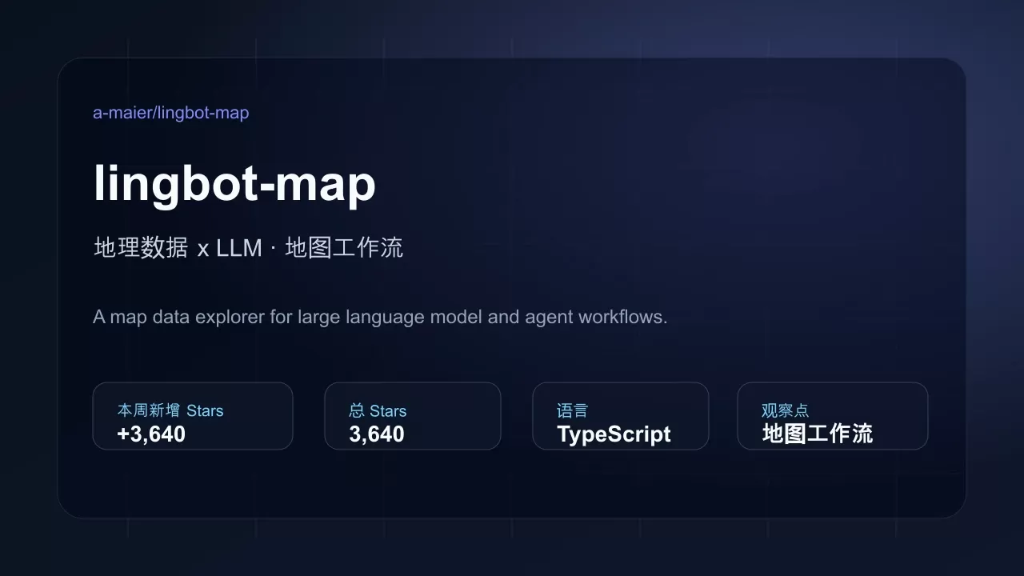Select the +3,640 weekly stars value

pos(151,434)
